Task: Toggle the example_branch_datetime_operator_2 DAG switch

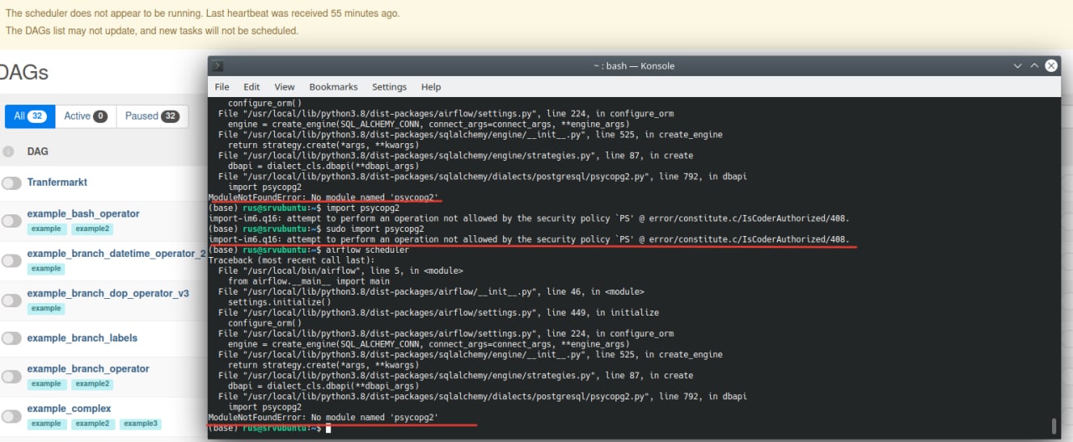Action: click(x=11, y=260)
